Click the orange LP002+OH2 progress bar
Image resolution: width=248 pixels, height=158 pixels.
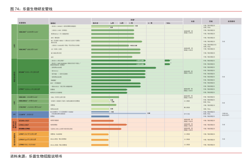[x=109, y=125]
